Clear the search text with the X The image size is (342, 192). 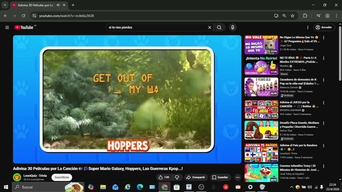[210, 27]
